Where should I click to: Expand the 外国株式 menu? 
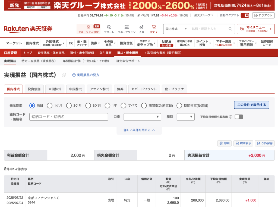(x=53, y=43)
